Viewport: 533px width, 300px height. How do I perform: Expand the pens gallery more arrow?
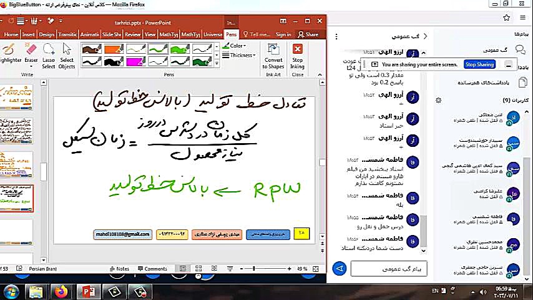217,64
